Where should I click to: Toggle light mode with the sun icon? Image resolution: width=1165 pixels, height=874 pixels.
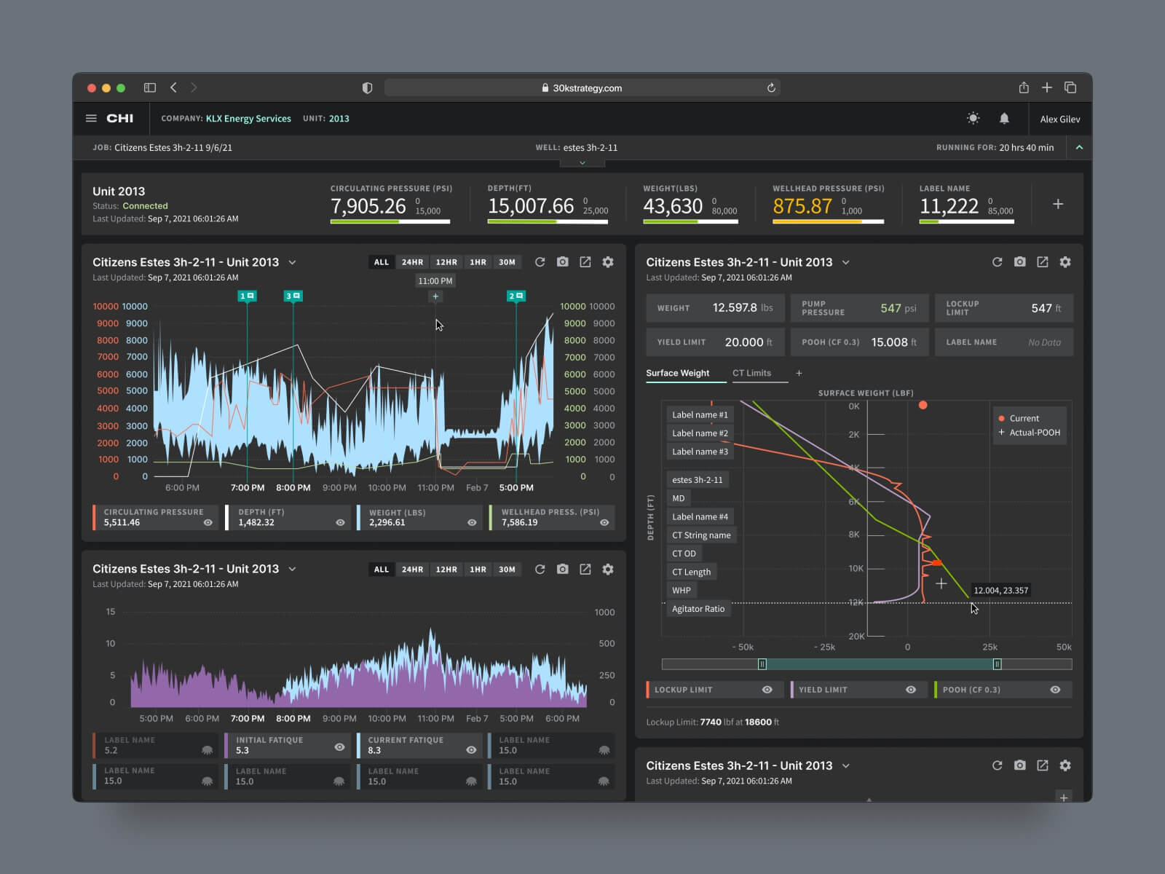point(973,118)
